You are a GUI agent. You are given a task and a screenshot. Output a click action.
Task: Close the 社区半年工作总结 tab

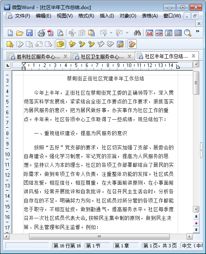pos(193,56)
